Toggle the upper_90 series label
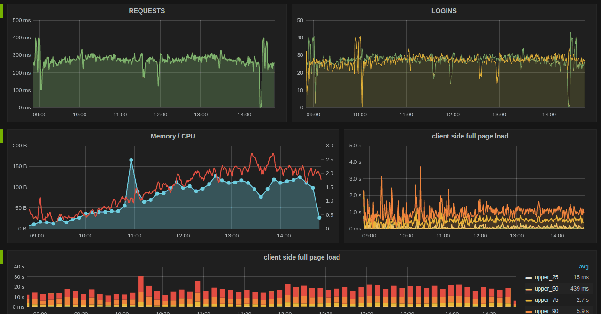The image size is (601, 314). click(x=546, y=311)
